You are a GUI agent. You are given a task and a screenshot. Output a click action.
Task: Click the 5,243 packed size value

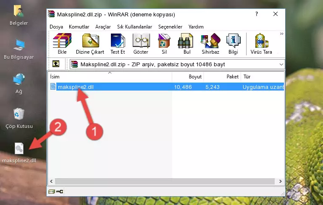tap(213, 87)
